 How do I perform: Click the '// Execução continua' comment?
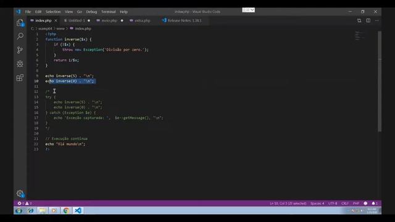pyautogui.click(x=67, y=139)
